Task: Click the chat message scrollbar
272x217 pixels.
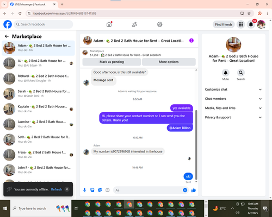Action: click(196, 144)
